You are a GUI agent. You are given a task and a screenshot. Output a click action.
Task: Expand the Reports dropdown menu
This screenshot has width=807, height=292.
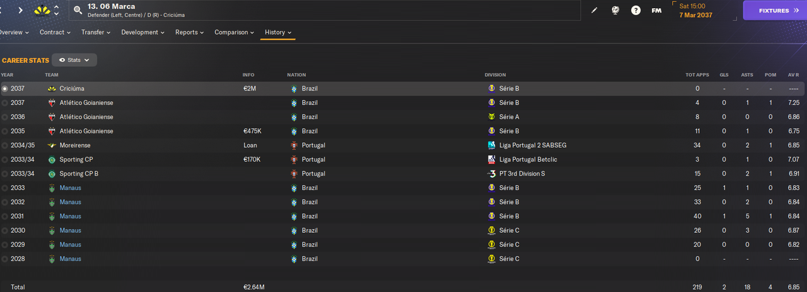pos(190,32)
